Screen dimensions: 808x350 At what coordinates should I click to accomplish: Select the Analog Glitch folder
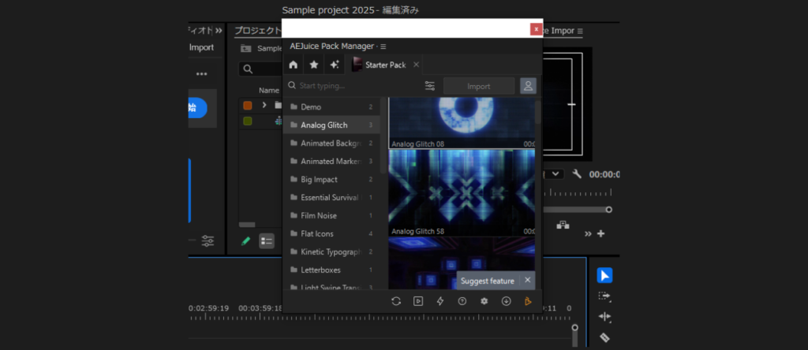(324, 125)
